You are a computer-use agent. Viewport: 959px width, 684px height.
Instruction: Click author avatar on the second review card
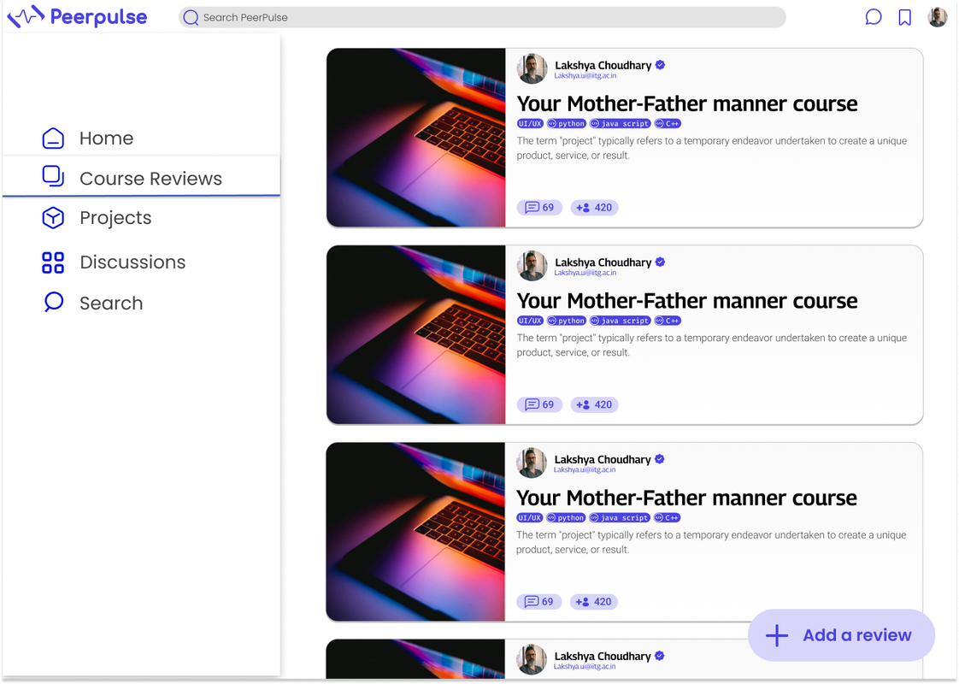point(532,266)
